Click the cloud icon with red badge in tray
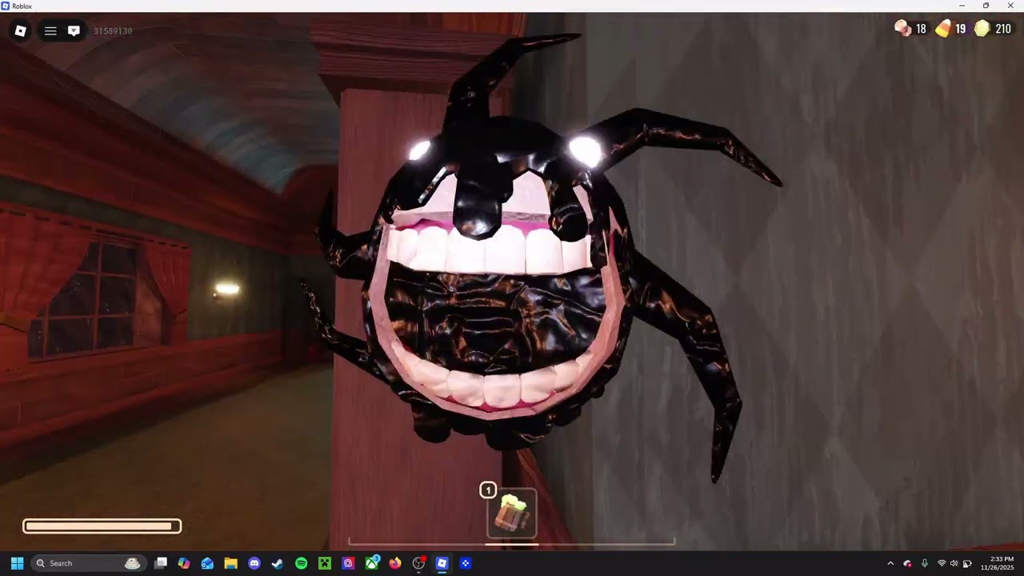Image resolution: width=1024 pixels, height=576 pixels. pos(907,563)
